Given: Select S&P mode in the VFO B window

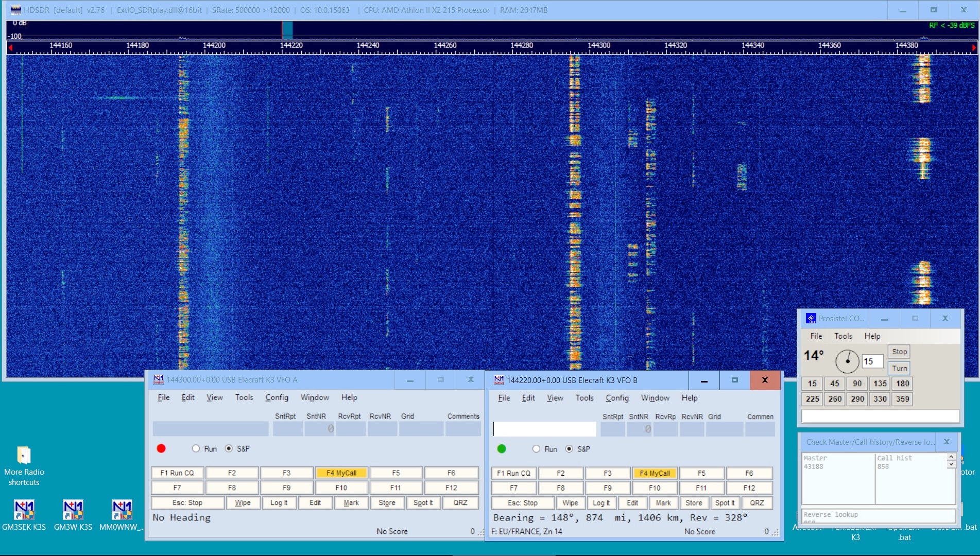Looking at the screenshot, I should pyautogui.click(x=569, y=449).
